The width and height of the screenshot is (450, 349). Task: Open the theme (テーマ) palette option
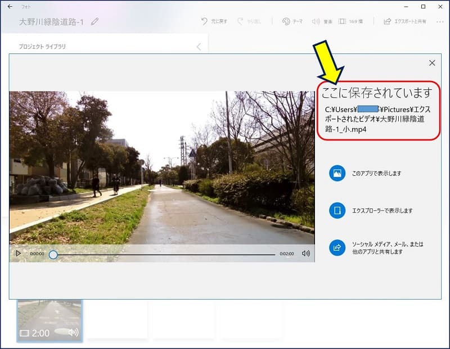click(292, 21)
